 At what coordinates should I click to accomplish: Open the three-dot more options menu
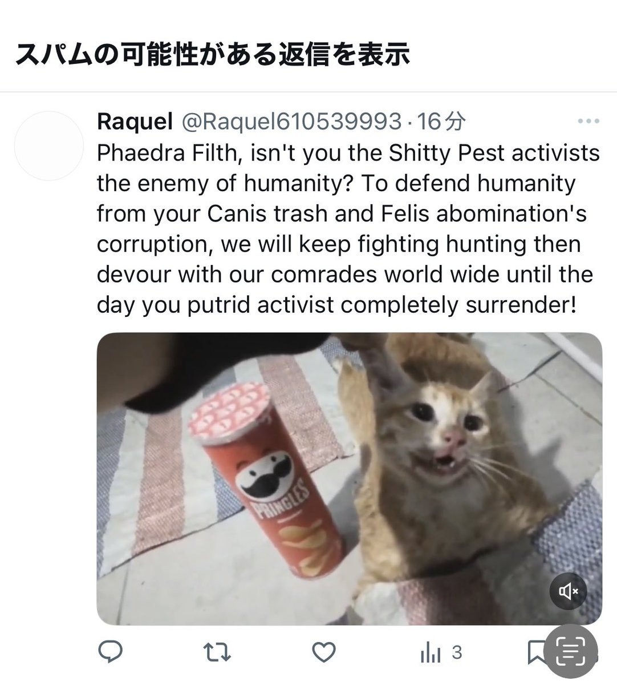tap(588, 121)
